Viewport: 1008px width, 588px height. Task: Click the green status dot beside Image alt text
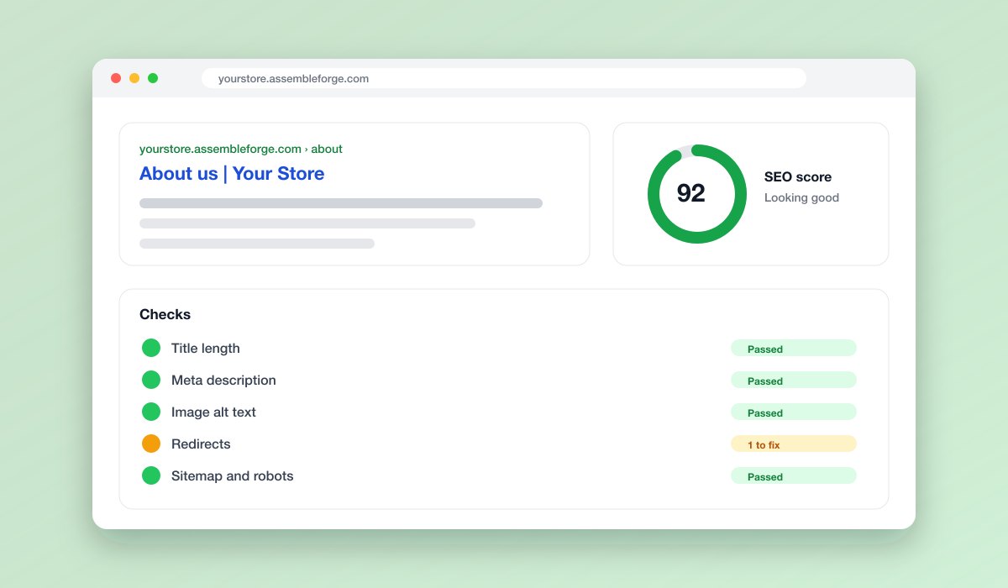click(x=151, y=412)
